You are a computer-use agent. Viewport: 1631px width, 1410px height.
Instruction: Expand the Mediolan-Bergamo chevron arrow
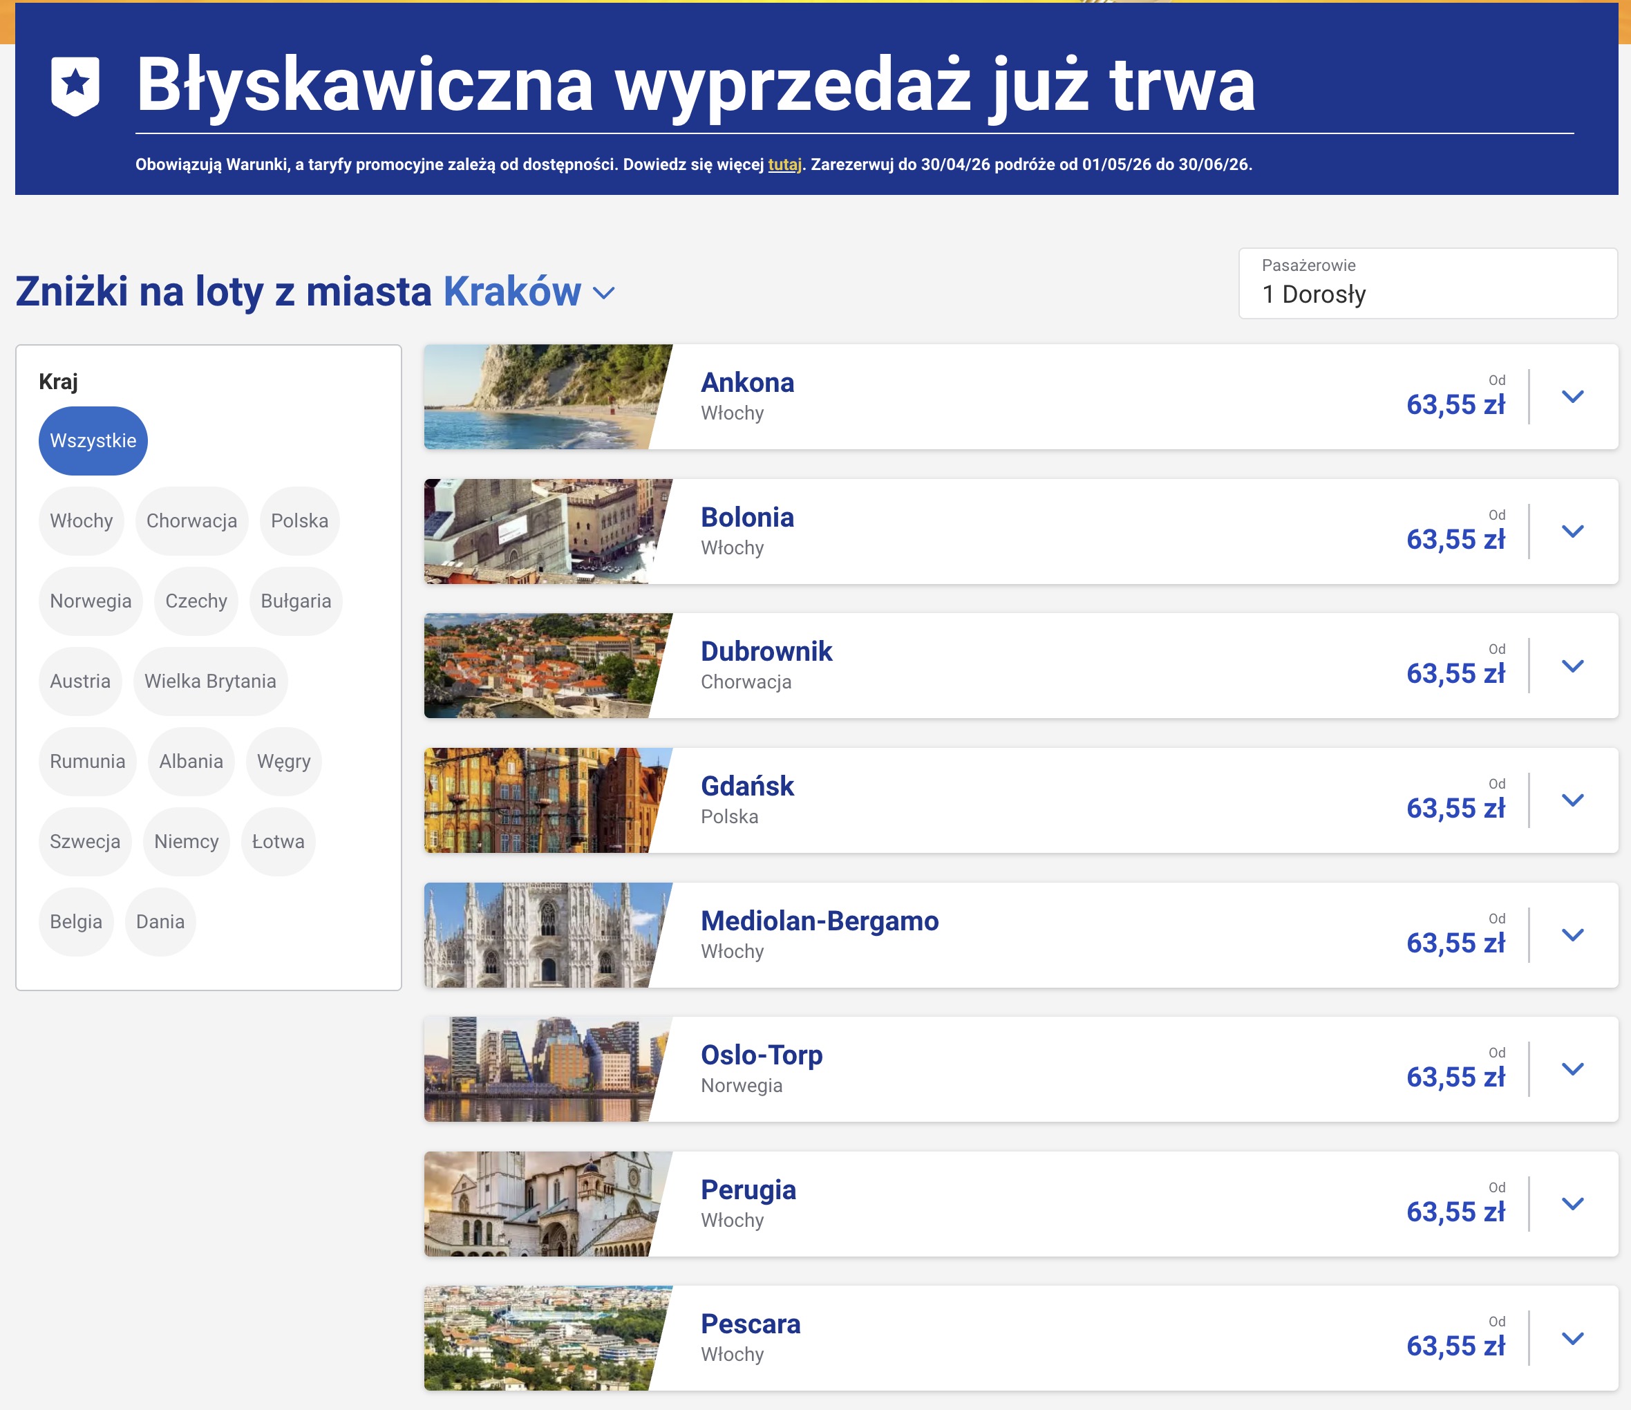coord(1572,935)
